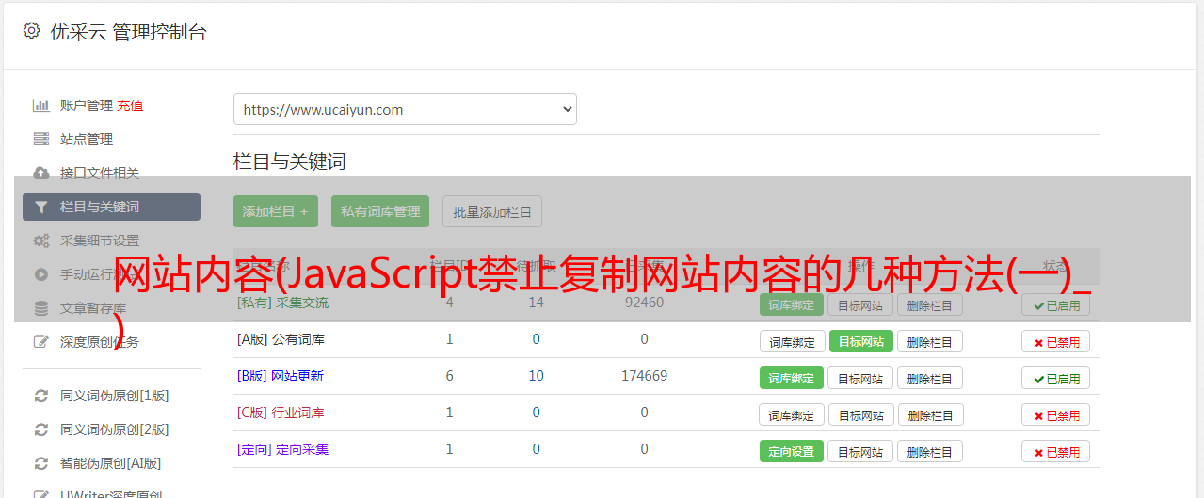Image resolution: width=1204 pixels, height=498 pixels.
Task: Click 目标网站 in the 采集交流 row
Action: 860,304
